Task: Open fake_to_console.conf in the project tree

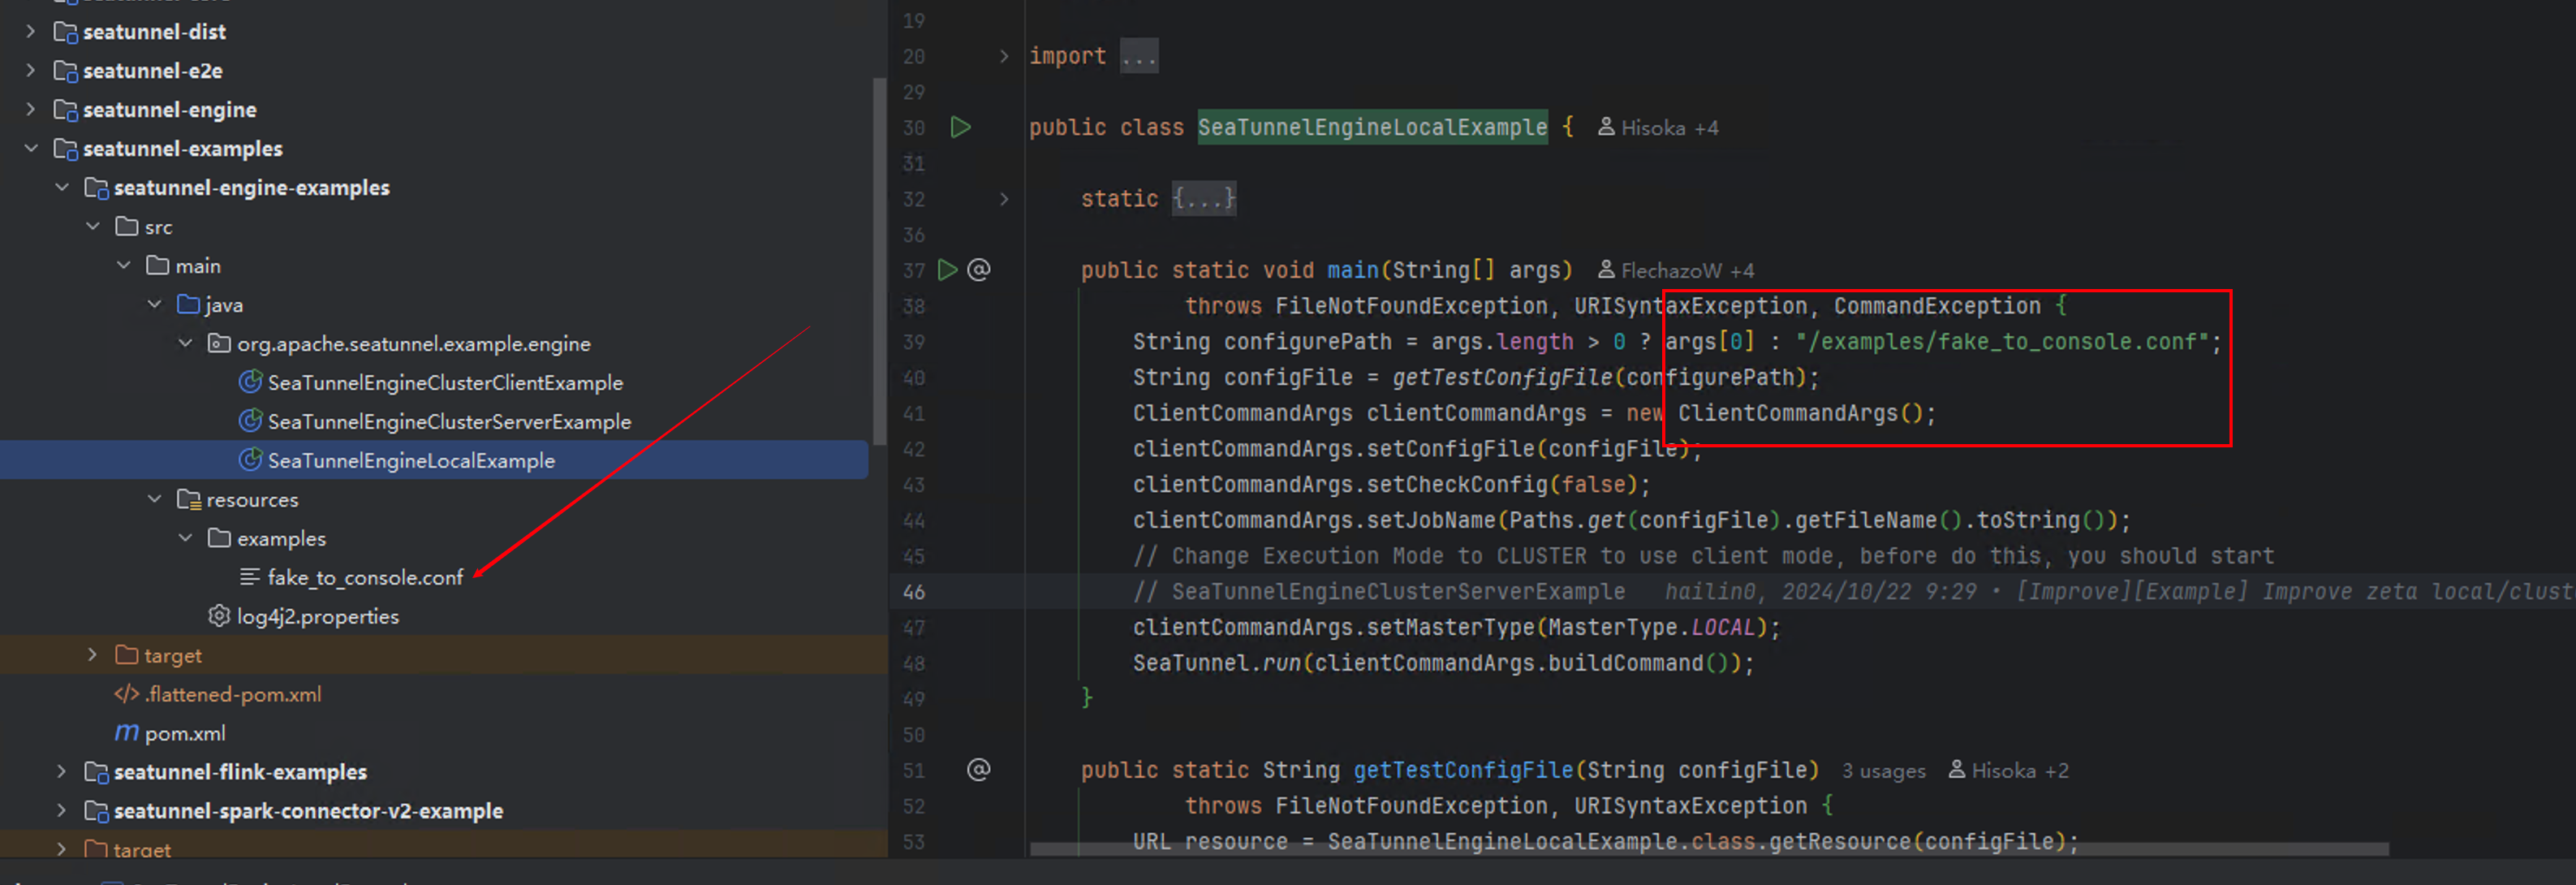Action: pos(365,577)
